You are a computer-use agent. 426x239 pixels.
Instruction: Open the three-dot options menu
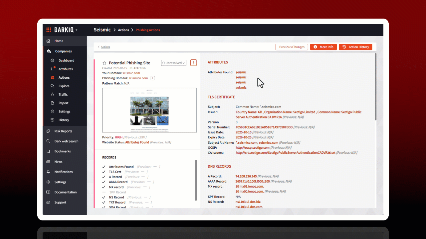(x=194, y=63)
